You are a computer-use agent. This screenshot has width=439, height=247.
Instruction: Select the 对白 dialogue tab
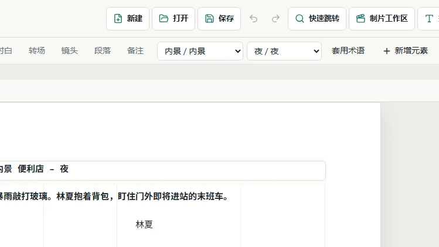(6, 50)
